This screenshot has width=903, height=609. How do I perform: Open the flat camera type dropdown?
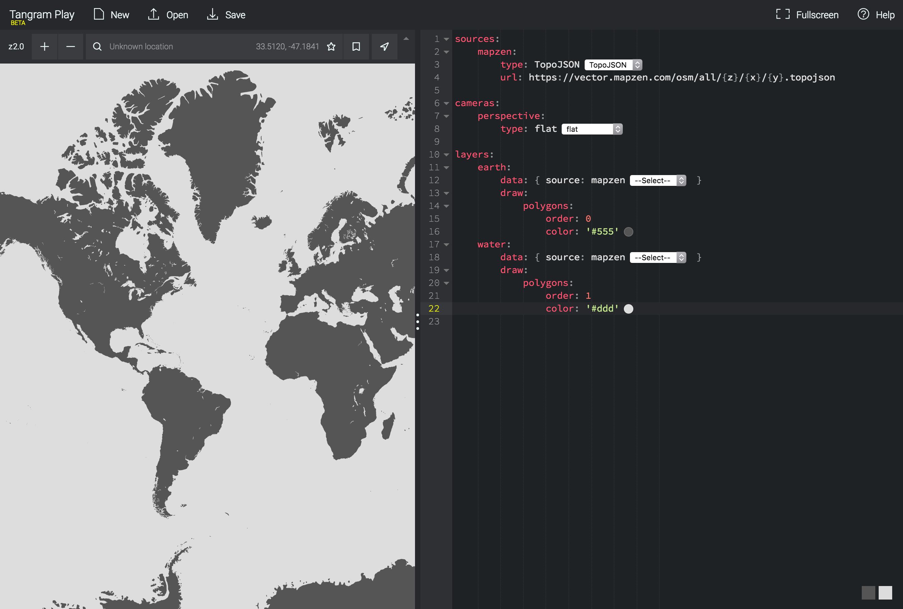(591, 129)
